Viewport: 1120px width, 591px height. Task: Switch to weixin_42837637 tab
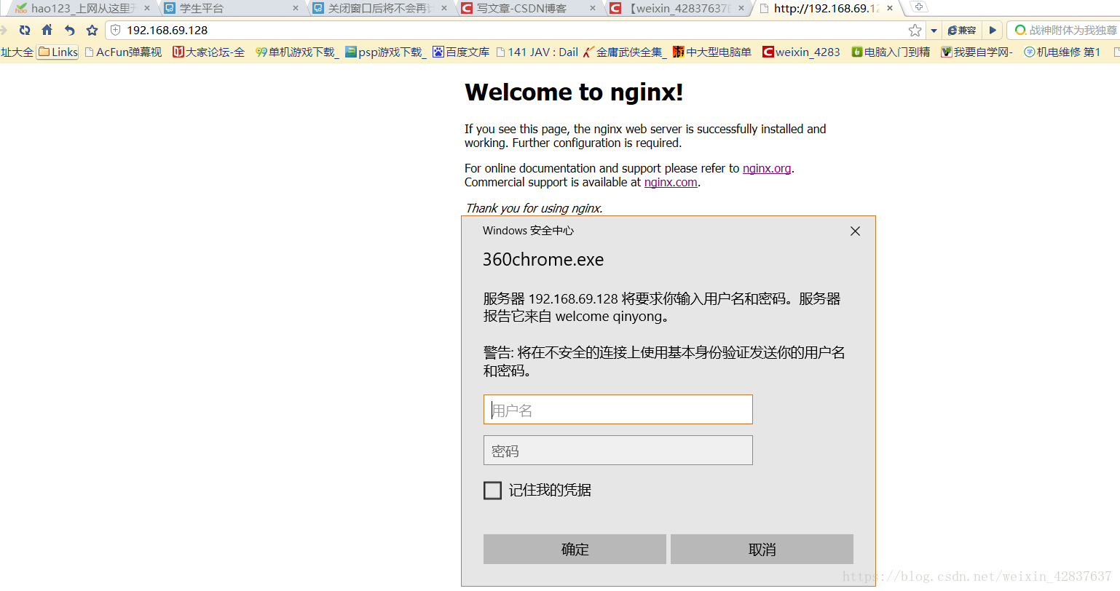(x=677, y=8)
